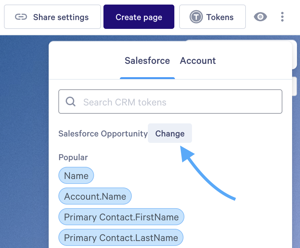Choose the Primary Contact.FirstName token
This screenshot has width=300, height=248.
[121, 217]
